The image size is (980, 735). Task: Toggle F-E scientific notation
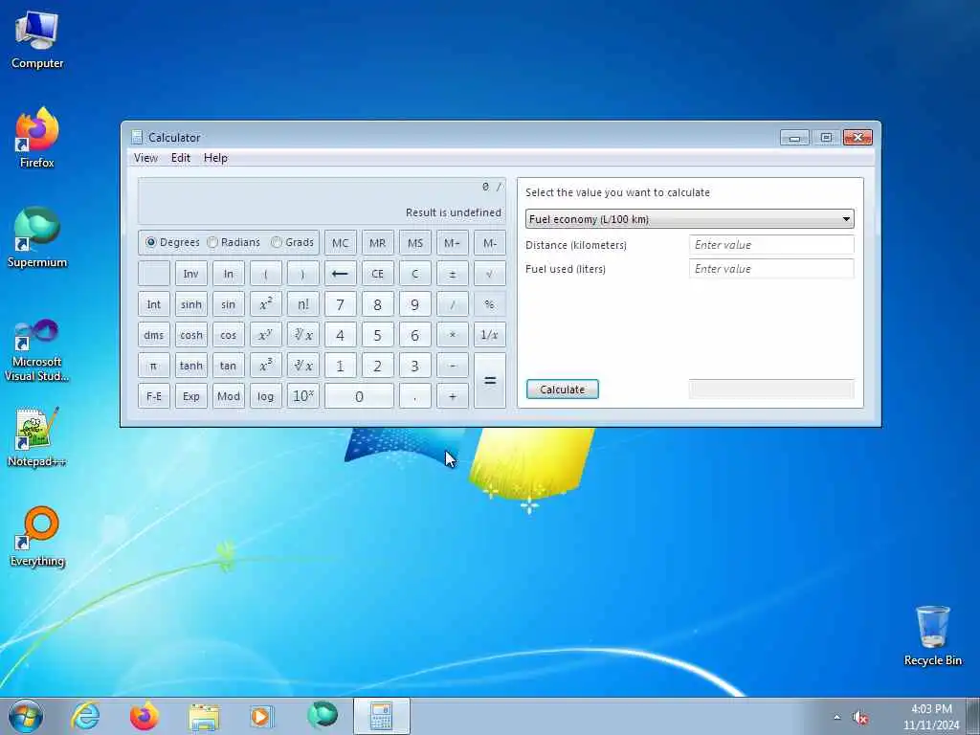click(154, 396)
